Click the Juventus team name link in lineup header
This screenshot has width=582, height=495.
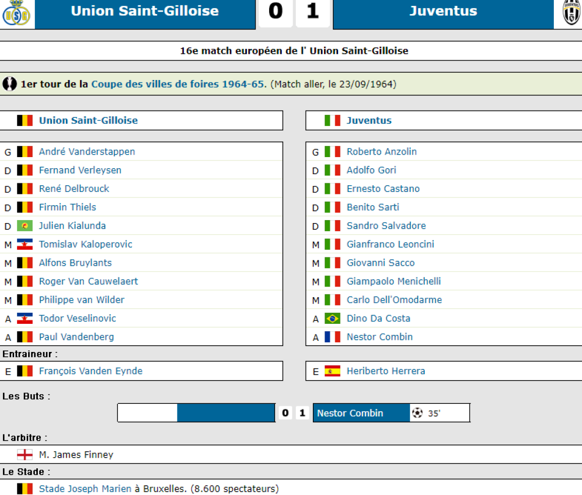click(369, 121)
